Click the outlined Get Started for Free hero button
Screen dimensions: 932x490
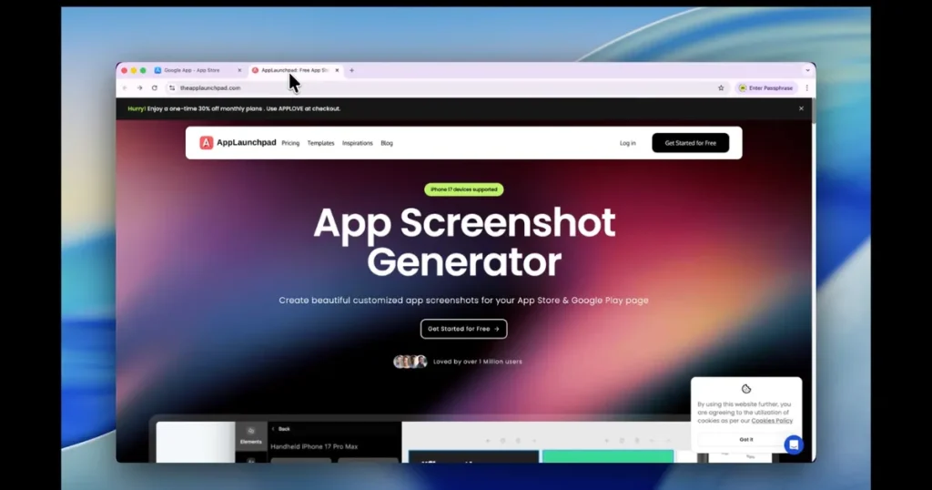(463, 329)
